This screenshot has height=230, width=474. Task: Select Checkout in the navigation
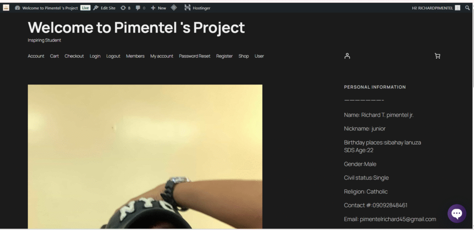[74, 56]
